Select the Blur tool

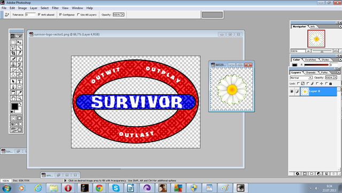coord(13,75)
